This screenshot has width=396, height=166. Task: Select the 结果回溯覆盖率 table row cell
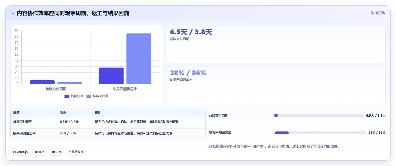point(24,133)
